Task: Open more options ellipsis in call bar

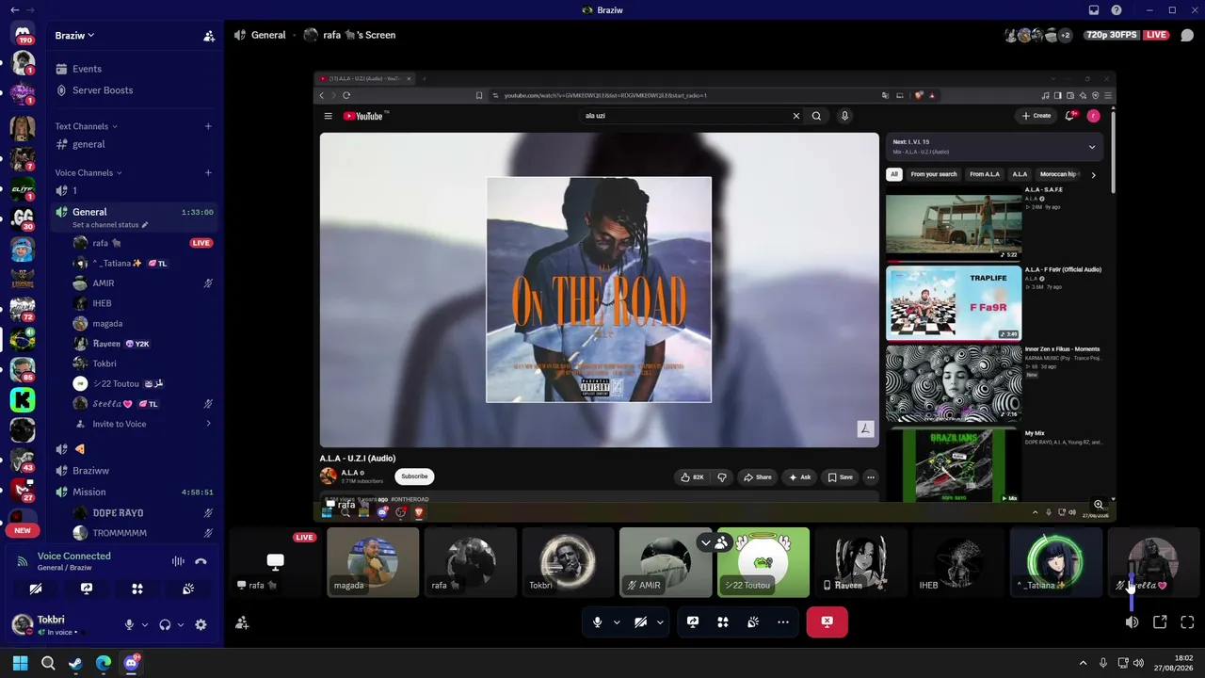Action: coord(783,621)
